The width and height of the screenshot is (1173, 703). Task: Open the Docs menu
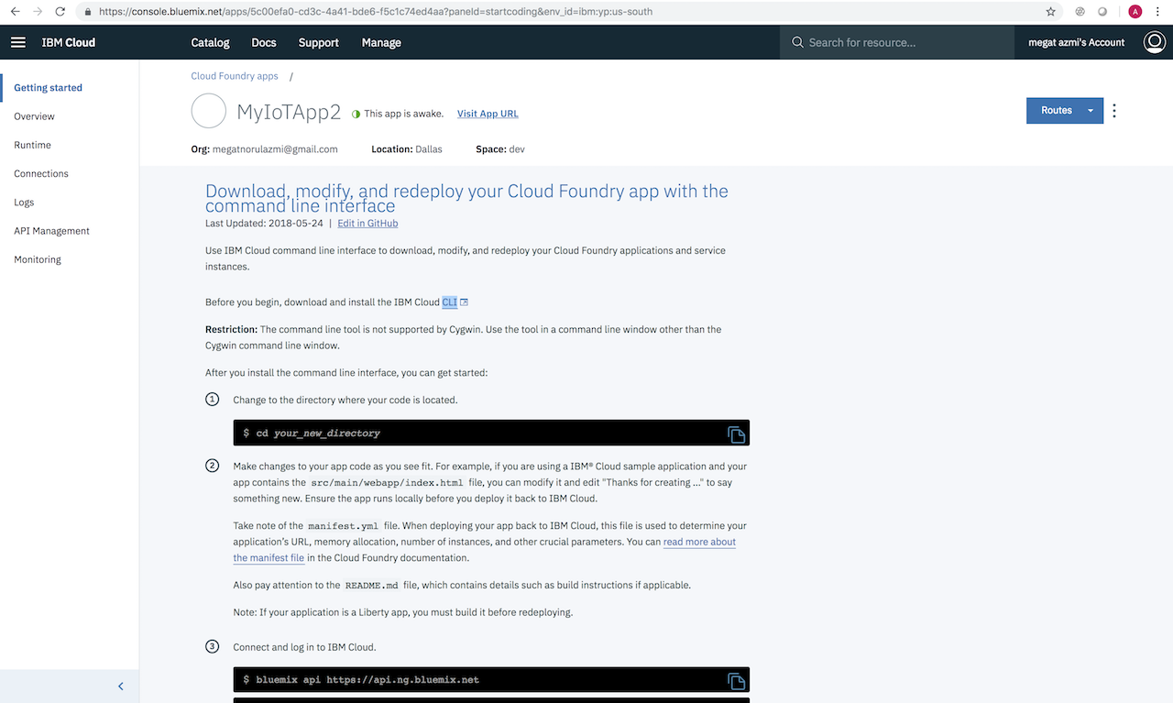pyautogui.click(x=264, y=42)
